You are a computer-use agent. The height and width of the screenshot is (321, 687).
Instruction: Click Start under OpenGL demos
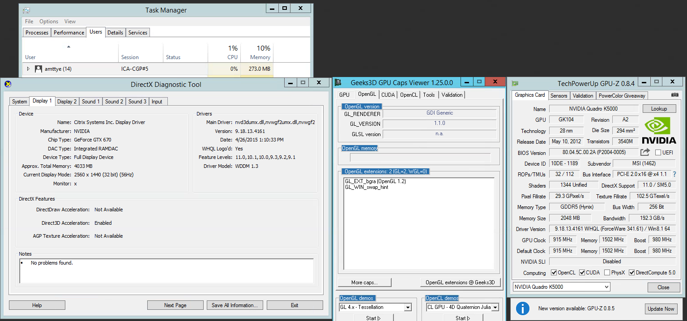[x=374, y=317]
